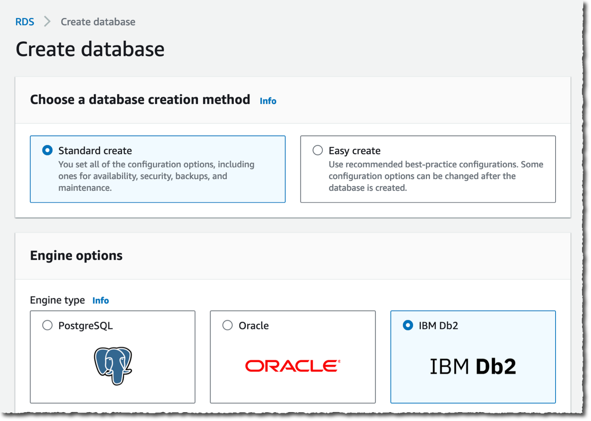Click the IBM Db2 logo
The width and height of the screenshot is (591, 421).
click(473, 366)
